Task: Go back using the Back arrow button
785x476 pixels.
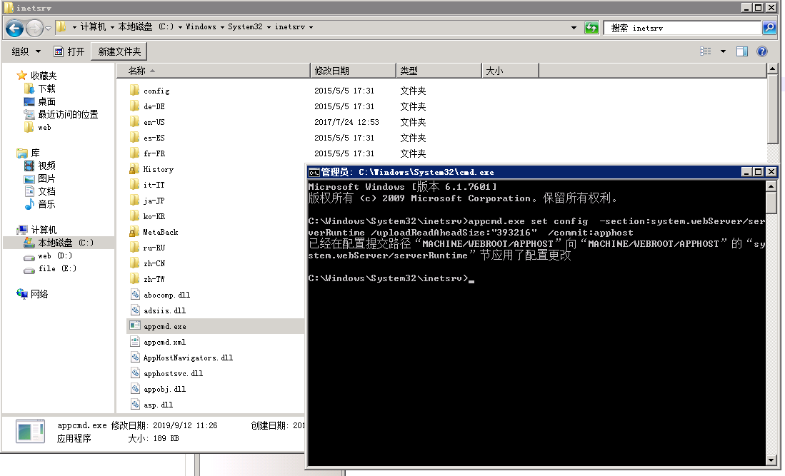Action: point(14,28)
